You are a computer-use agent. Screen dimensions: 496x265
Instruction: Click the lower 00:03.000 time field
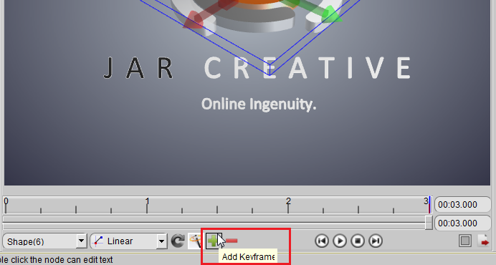pos(463,223)
